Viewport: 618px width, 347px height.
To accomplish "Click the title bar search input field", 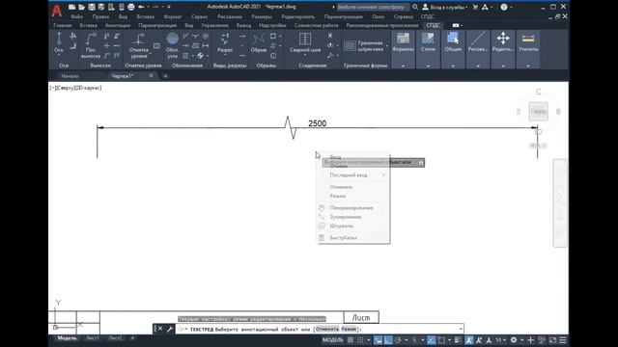I will click(x=374, y=7).
